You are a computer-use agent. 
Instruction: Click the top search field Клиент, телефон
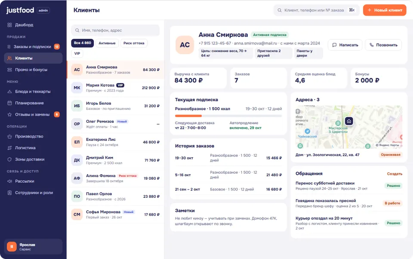click(316, 10)
